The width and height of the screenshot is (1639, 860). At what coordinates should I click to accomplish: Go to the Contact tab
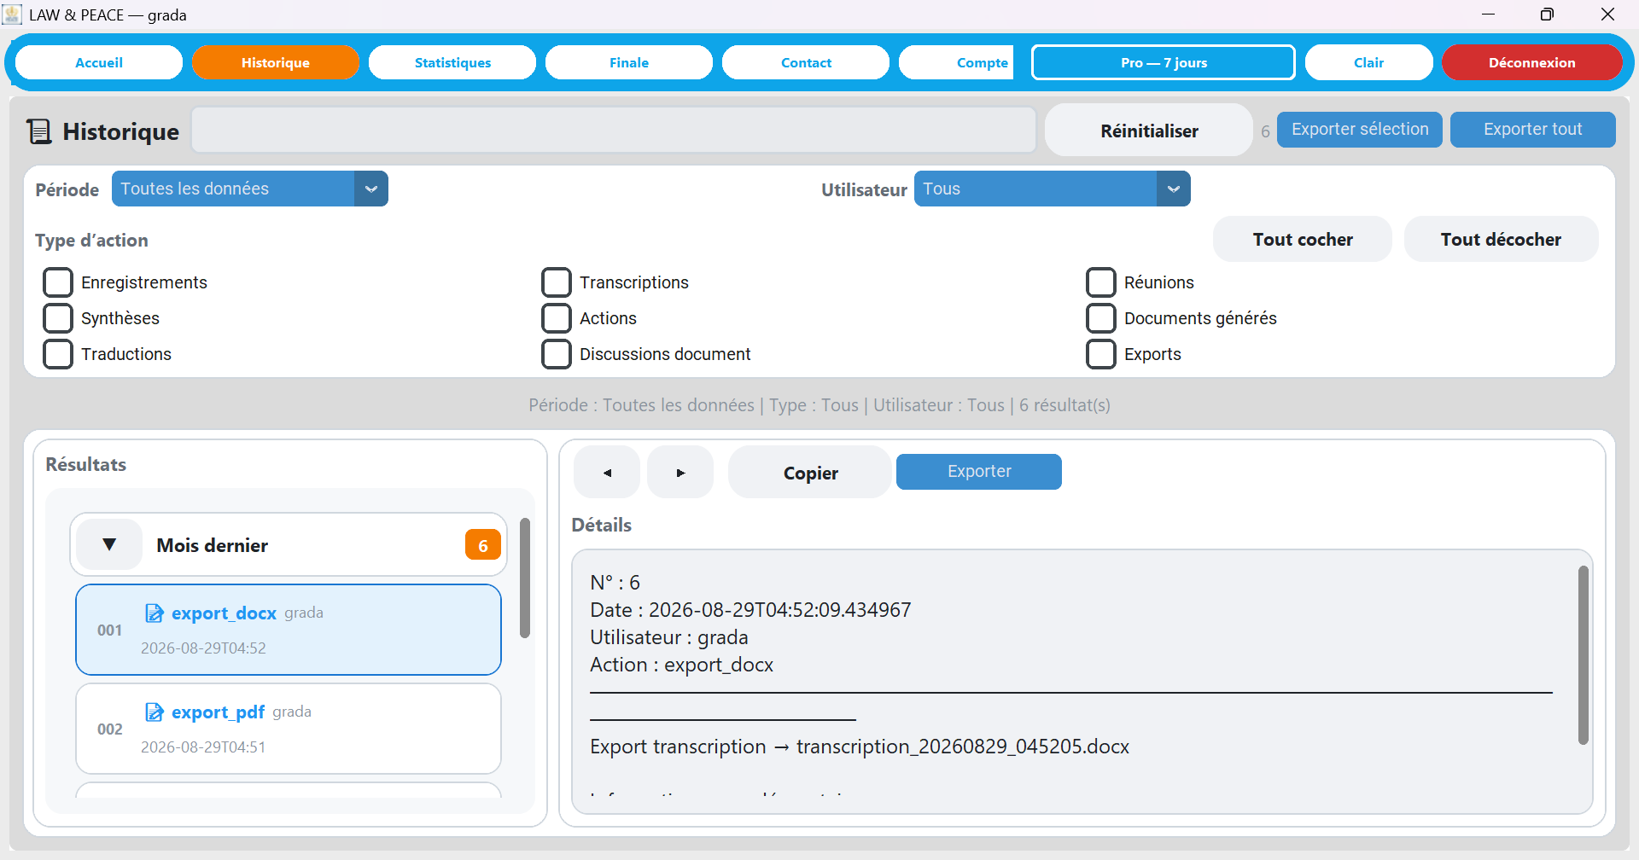coord(806,62)
